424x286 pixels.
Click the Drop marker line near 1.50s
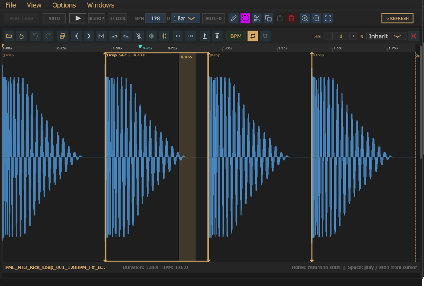312,157
